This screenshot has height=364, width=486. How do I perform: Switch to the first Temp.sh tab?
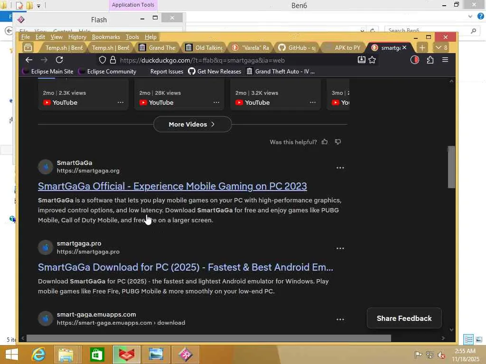(x=64, y=48)
